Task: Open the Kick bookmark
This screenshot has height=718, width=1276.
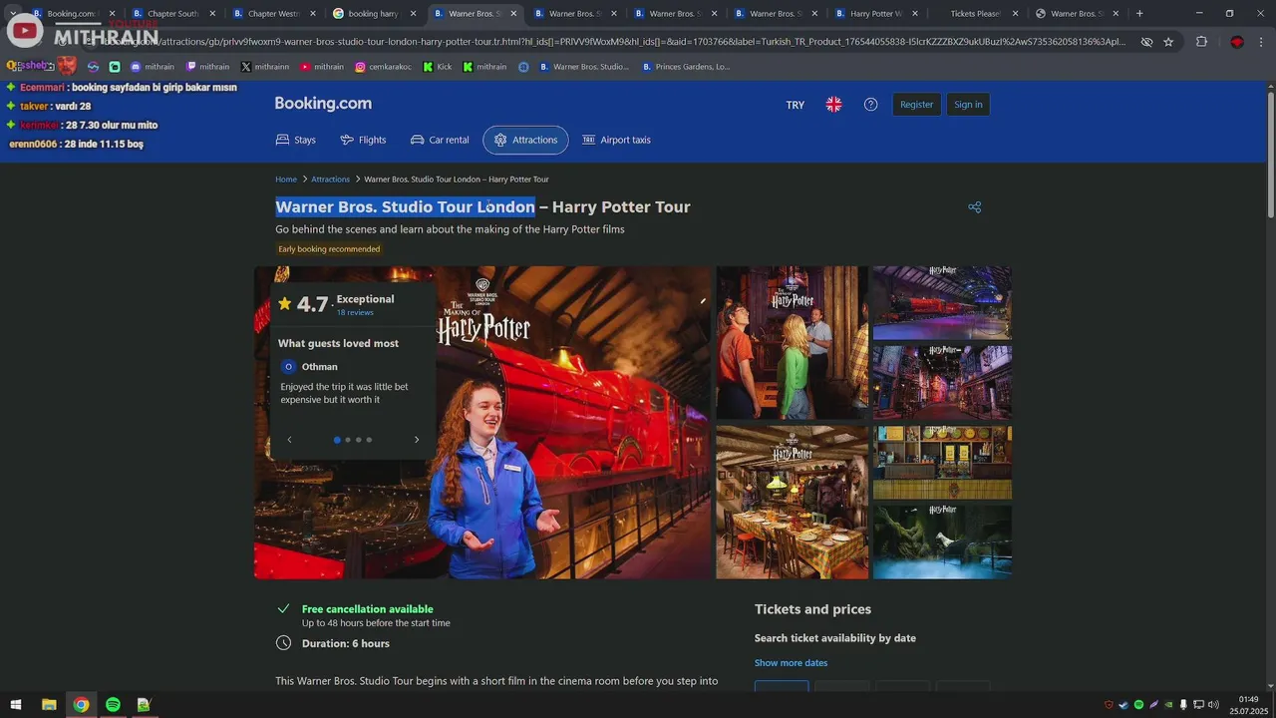Action: point(437,67)
